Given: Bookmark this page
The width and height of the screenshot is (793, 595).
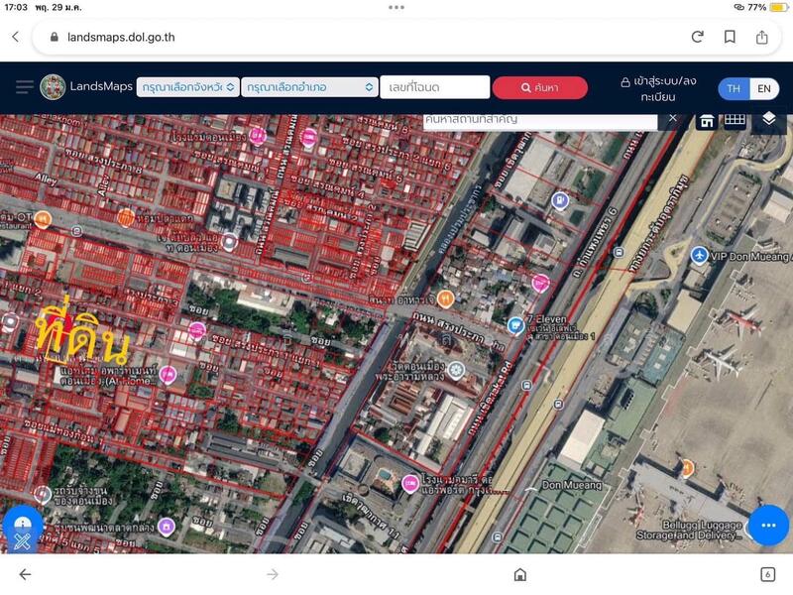Looking at the screenshot, I should pos(730,37).
